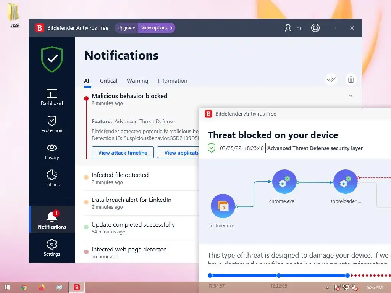Select the sobreloader process node
Image resolution: width=391 pixels, height=293 pixels.
(345, 182)
